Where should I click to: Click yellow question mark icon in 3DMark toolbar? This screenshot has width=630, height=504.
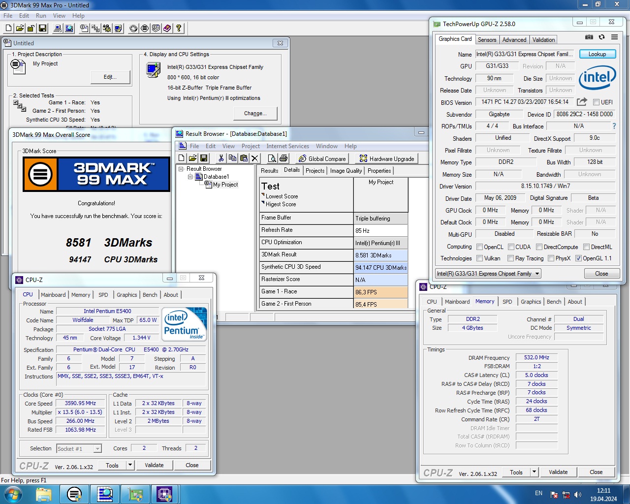click(179, 28)
